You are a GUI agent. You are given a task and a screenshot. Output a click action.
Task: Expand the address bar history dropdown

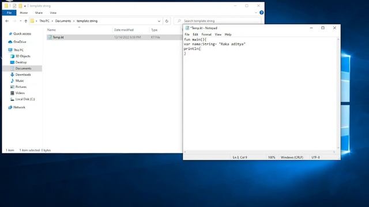(159, 21)
